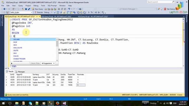Screen dimensions: 189x106
Task: Open Visual Studio from the taskbar
Action: (x=64, y=103)
